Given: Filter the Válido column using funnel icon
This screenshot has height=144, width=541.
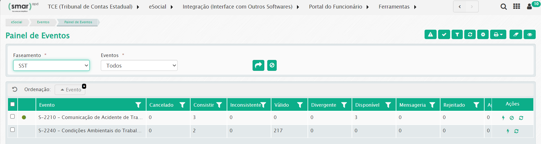Looking at the screenshot, I should [x=300, y=105].
